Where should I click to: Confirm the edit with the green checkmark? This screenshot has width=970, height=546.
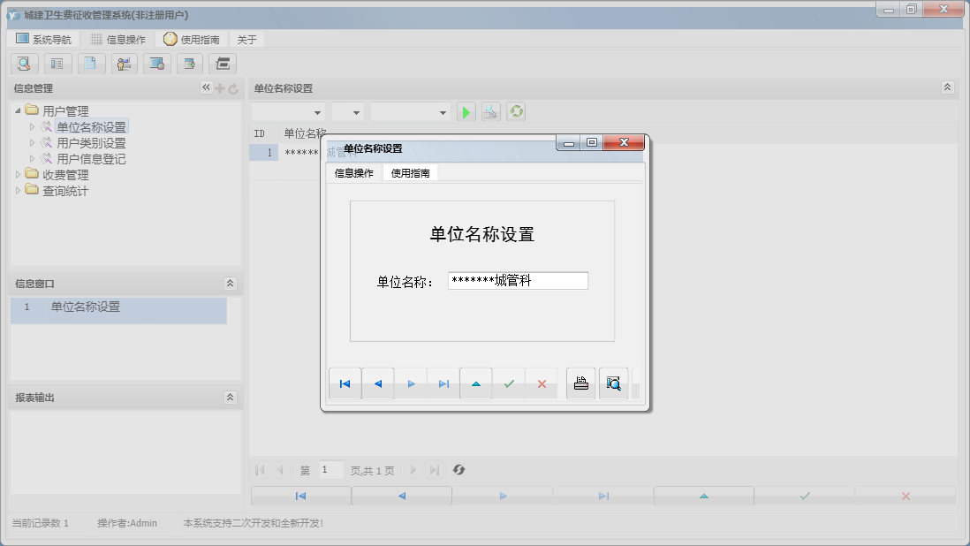(x=510, y=383)
